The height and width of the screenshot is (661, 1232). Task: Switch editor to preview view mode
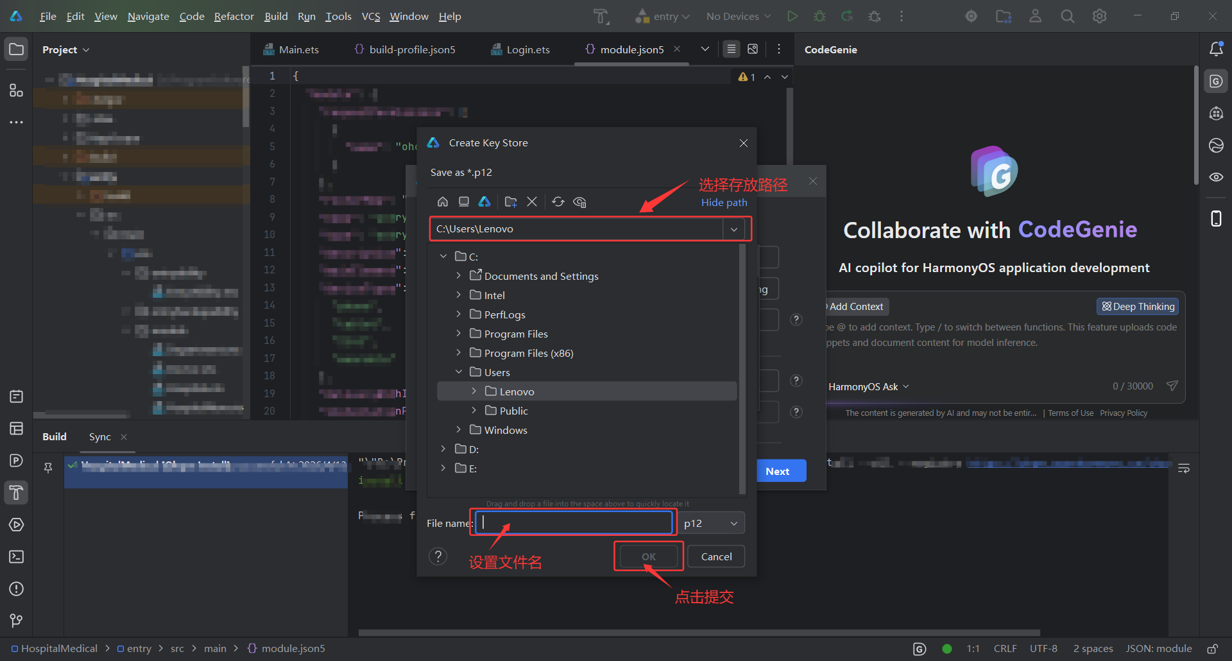(753, 49)
